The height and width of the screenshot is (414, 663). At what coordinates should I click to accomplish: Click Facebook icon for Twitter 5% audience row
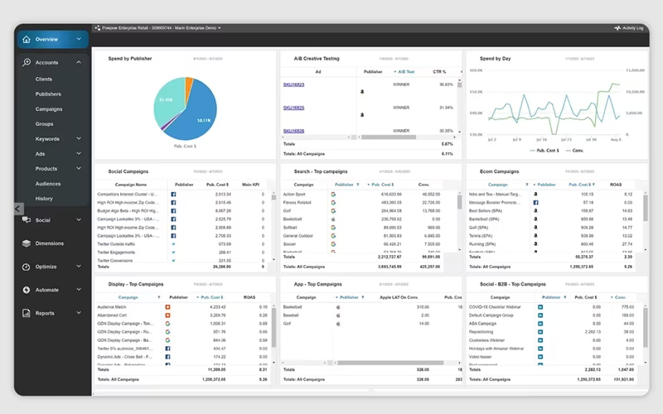tap(167, 349)
